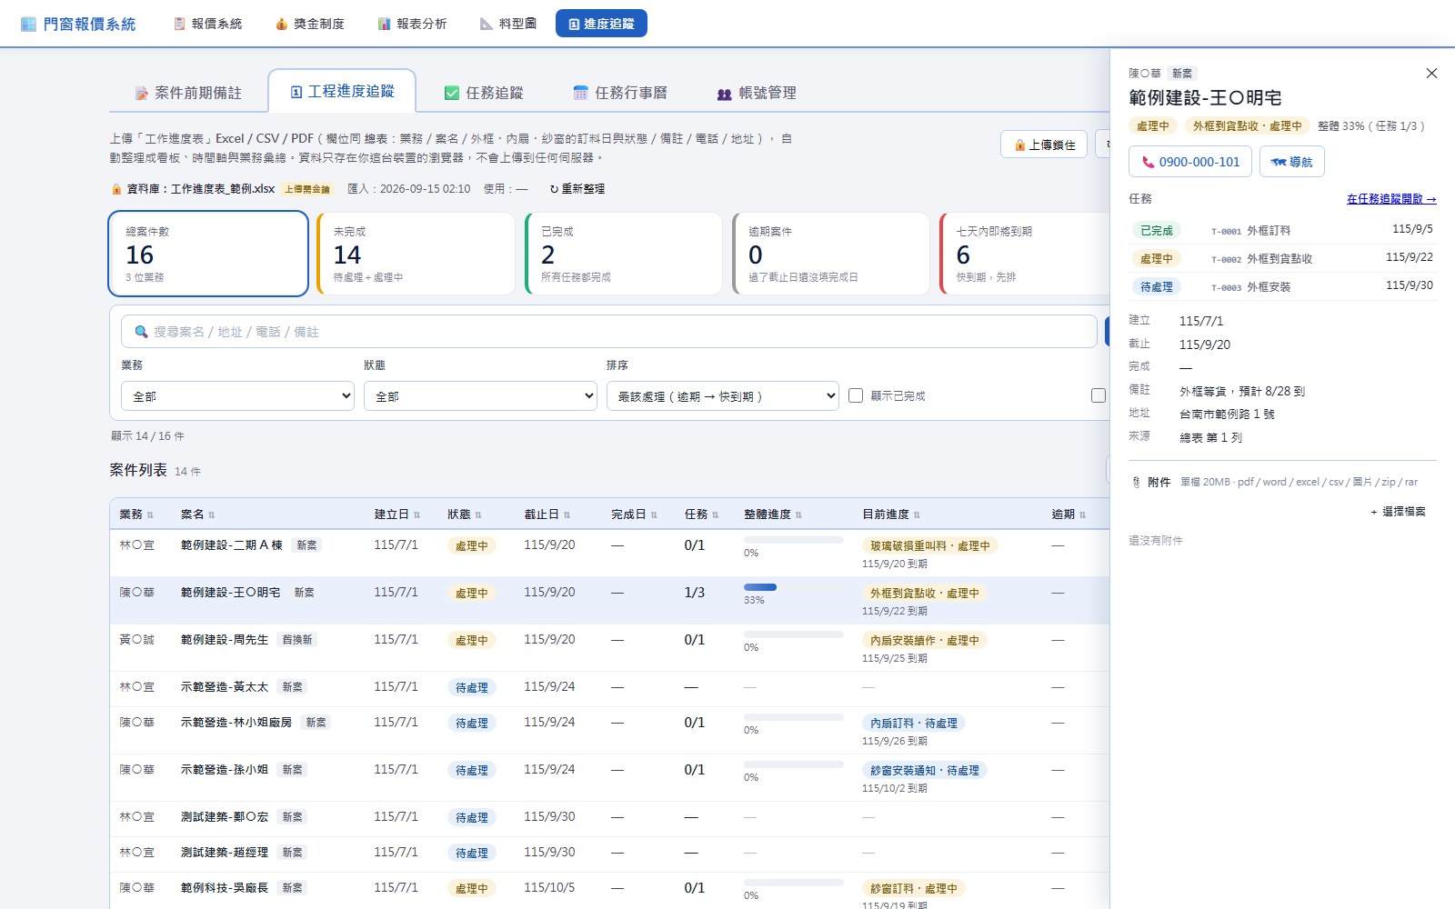Screen dimensions: 1455x909
Task: Sort the table by 截止日 column
Action: (x=547, y=514)
